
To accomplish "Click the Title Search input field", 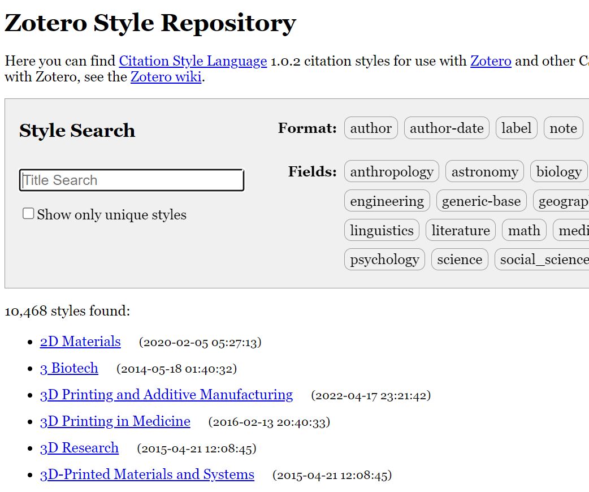I will point(131,180).
